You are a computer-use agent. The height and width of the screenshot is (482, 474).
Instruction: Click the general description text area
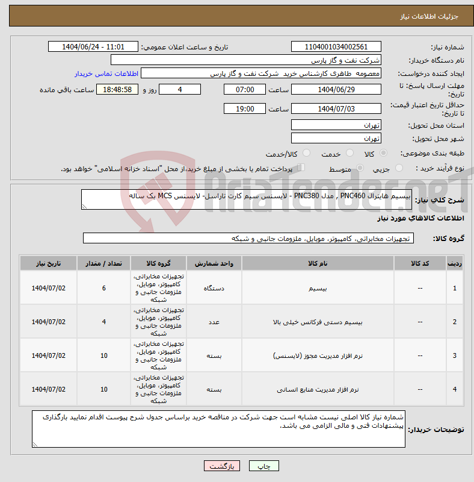246,199
